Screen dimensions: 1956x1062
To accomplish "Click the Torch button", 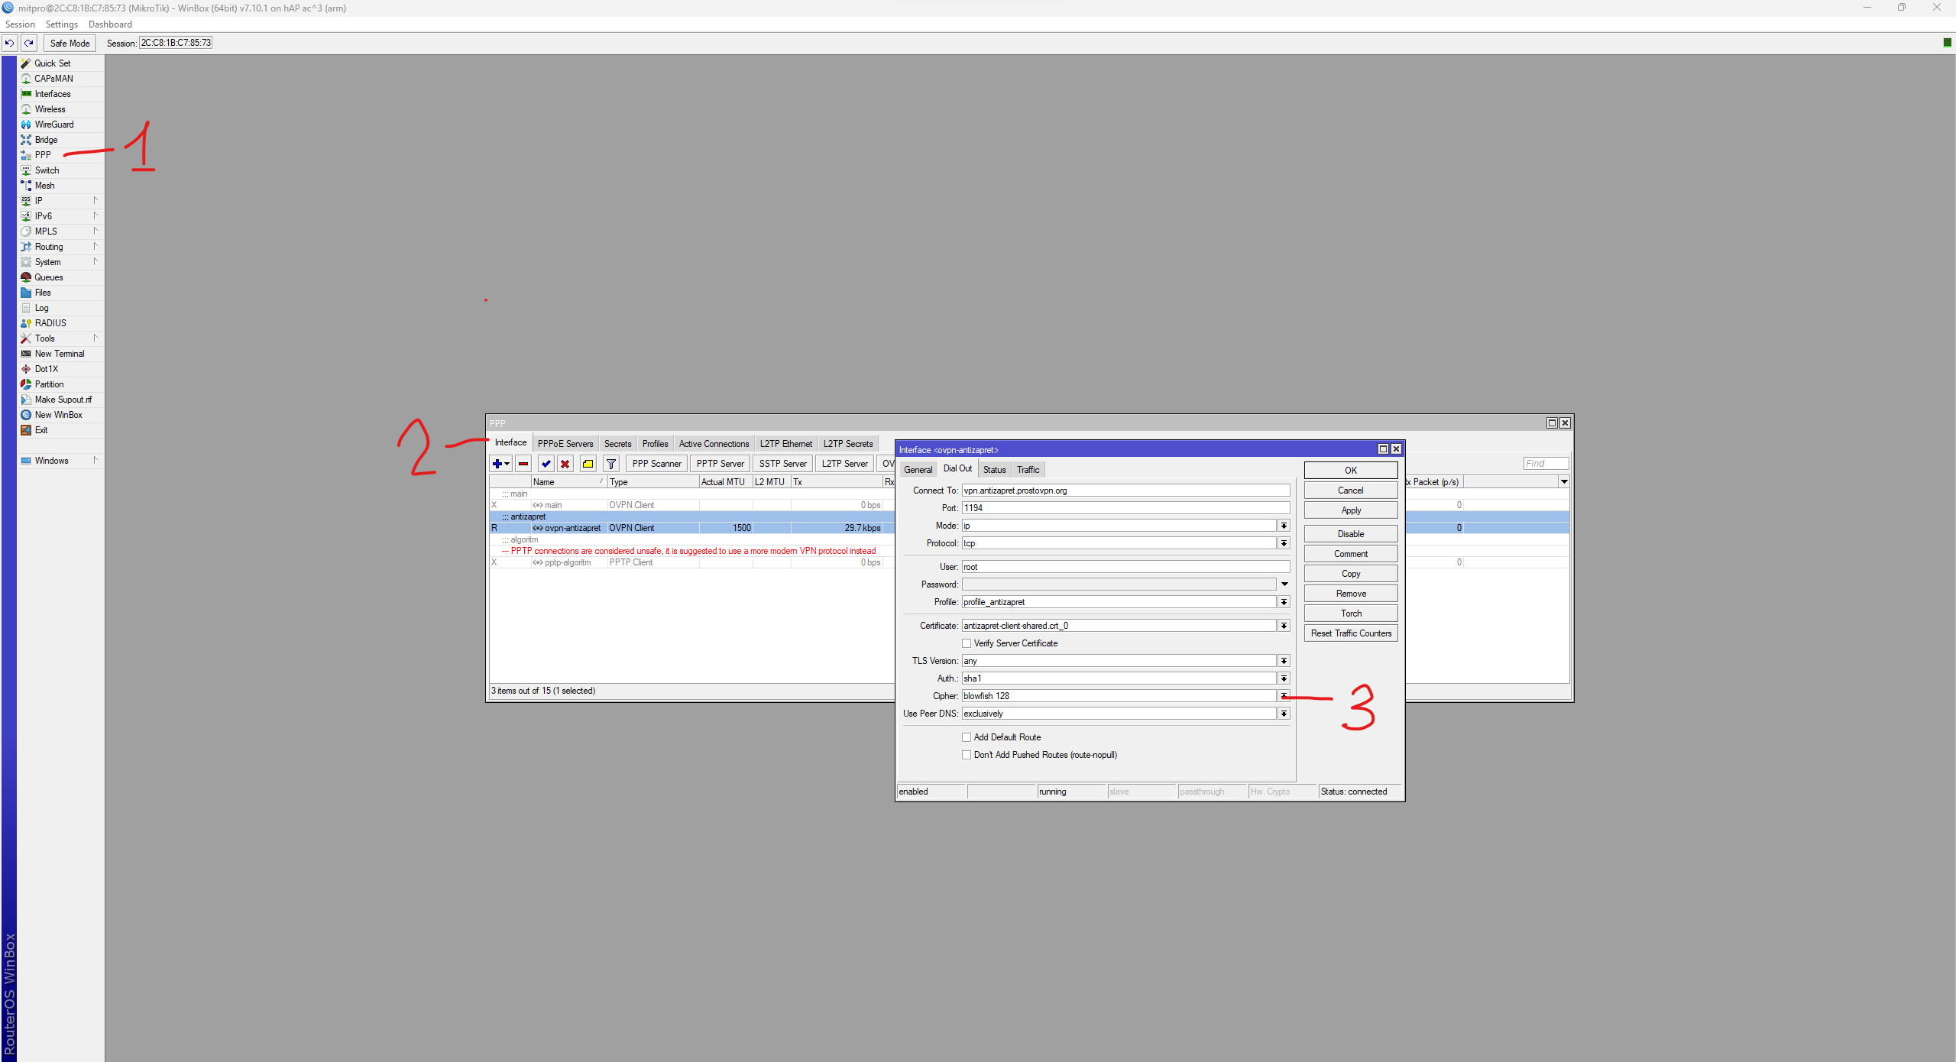I will 1351,614.
